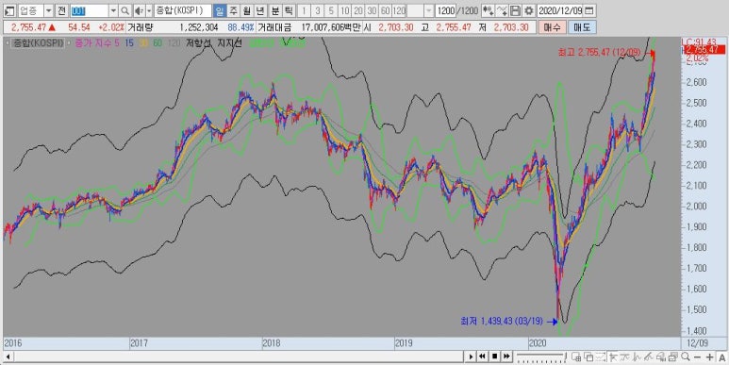Image resolution: width=729 pixels, height=365 pixels.
Task: Click the 매수 buy button
Action: tap(553, 27)
